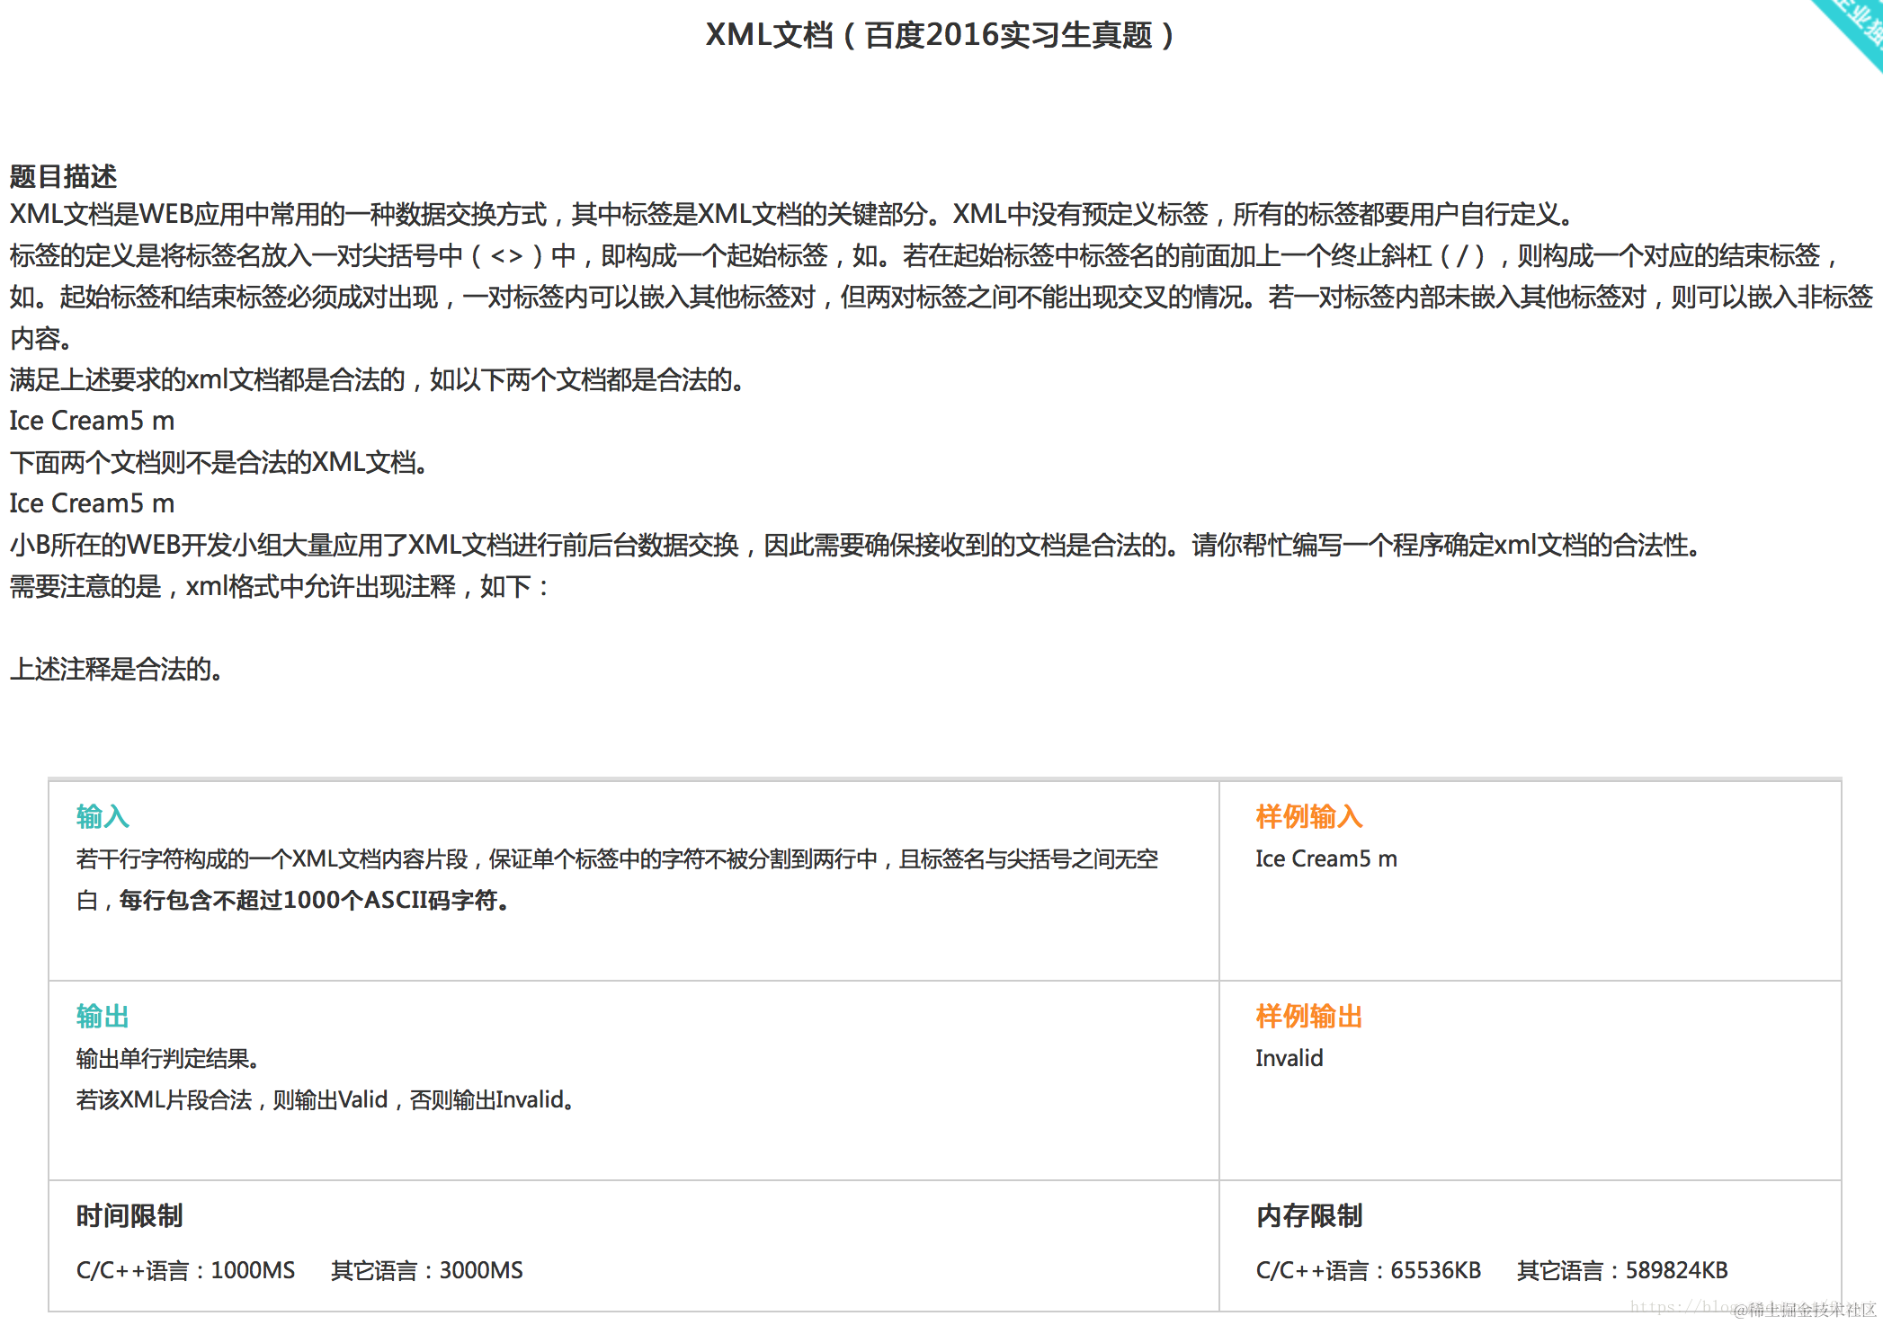The height and width of the screenshot is (1325, 1883).
Task: Click the line 下面两个文档则不是合法的XML文档
Action: click(219, 462)
